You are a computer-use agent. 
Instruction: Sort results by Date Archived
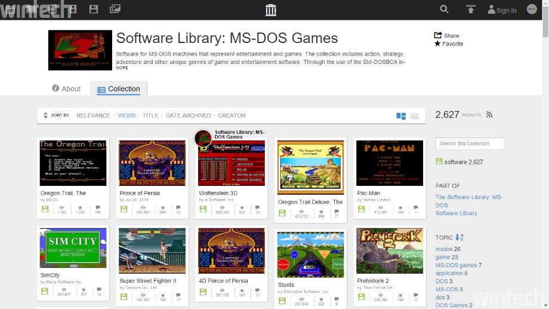(188, 115)
